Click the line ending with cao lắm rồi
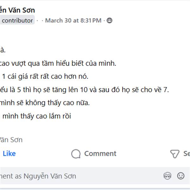Viewport: 190px width, 190px height. click(36, 116)
